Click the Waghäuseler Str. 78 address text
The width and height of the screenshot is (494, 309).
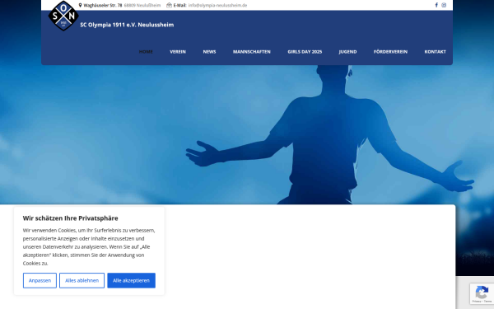coord(103,6)
